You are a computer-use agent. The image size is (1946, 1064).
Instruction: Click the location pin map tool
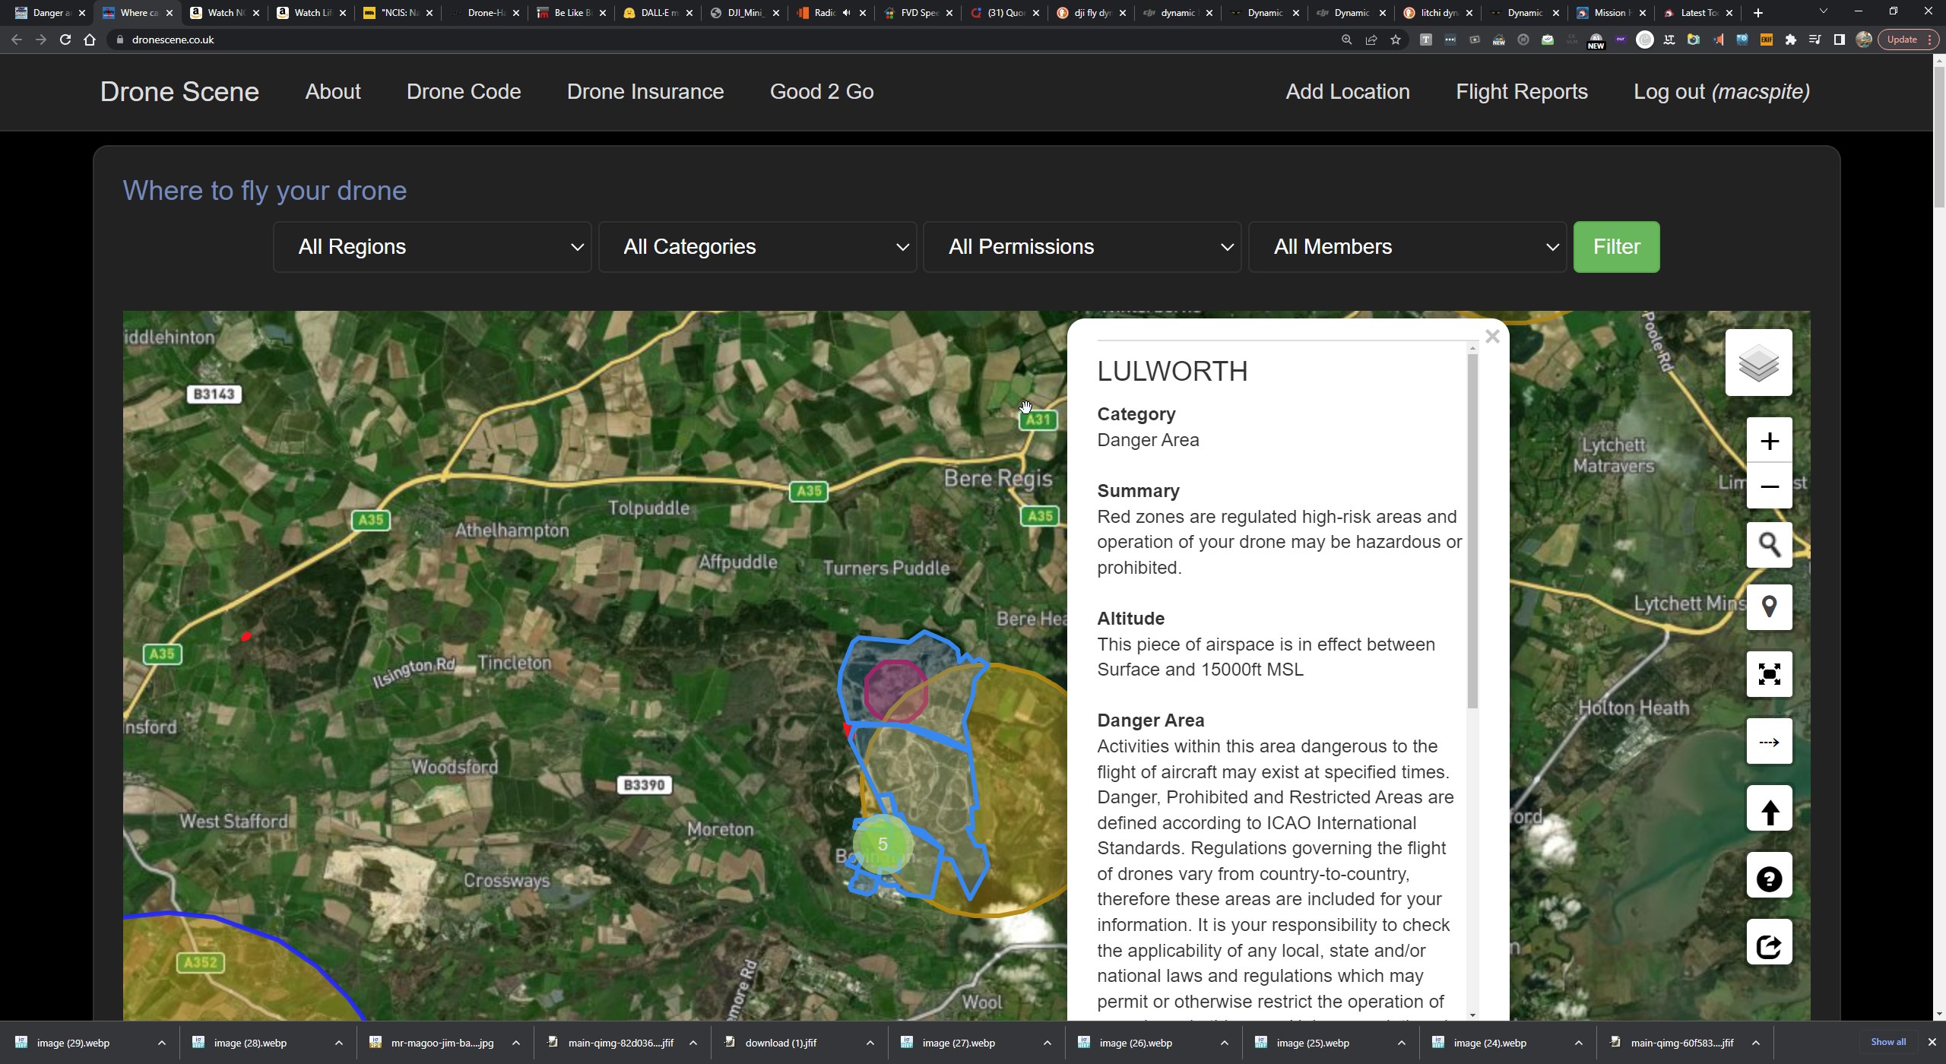(1769, 607)
